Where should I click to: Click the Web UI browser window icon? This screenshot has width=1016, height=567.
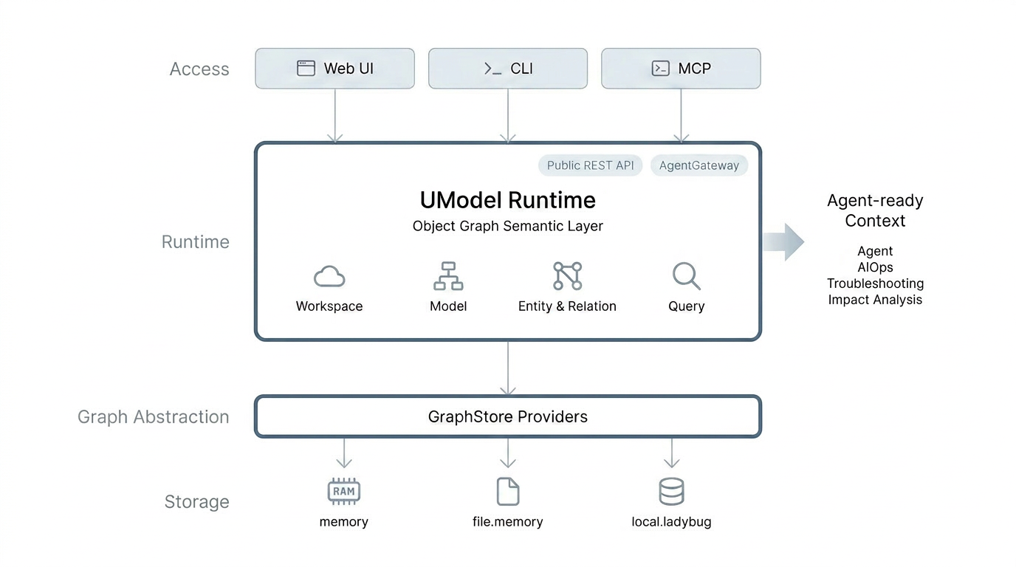[306, 69]
